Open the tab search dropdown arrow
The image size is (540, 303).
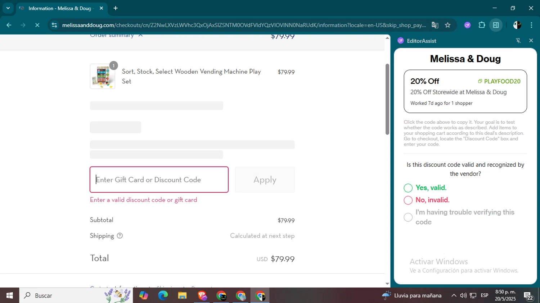8,8
